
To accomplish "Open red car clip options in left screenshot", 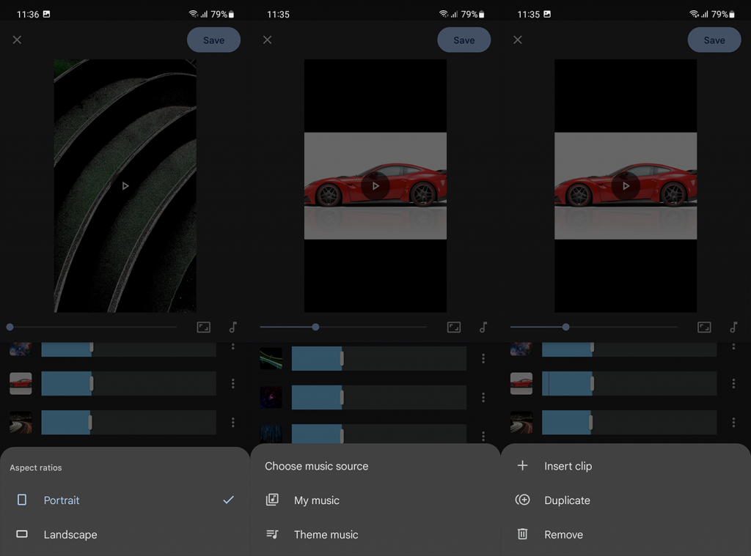I will pos(232,383).
